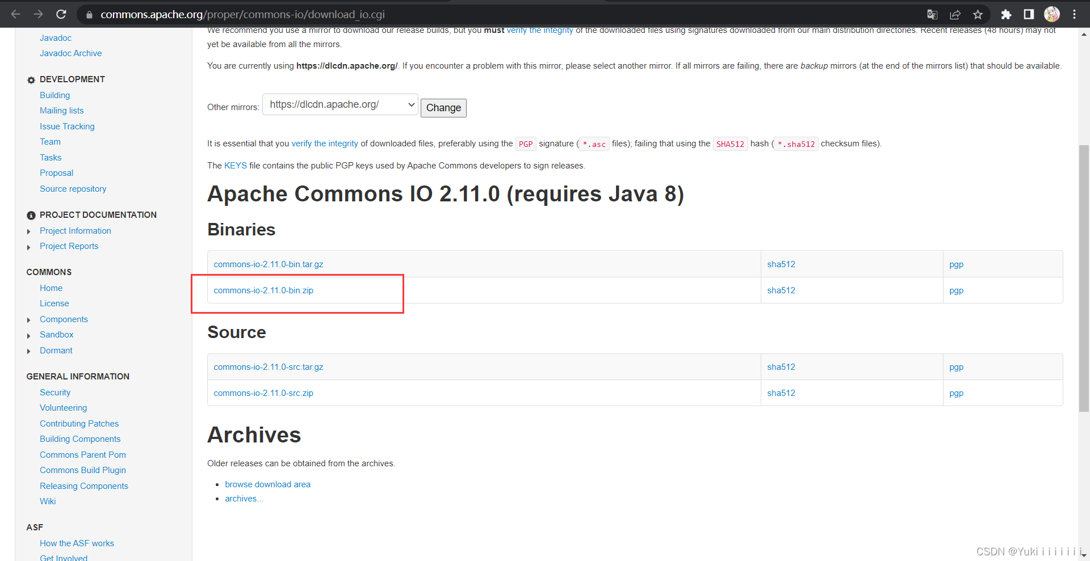Open Issue Tracking sidebar link
The width and height of the screenshot is (1090, 561).
click(67, 126)
